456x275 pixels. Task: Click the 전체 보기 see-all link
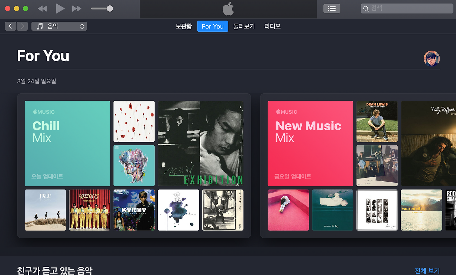(427, 271)
